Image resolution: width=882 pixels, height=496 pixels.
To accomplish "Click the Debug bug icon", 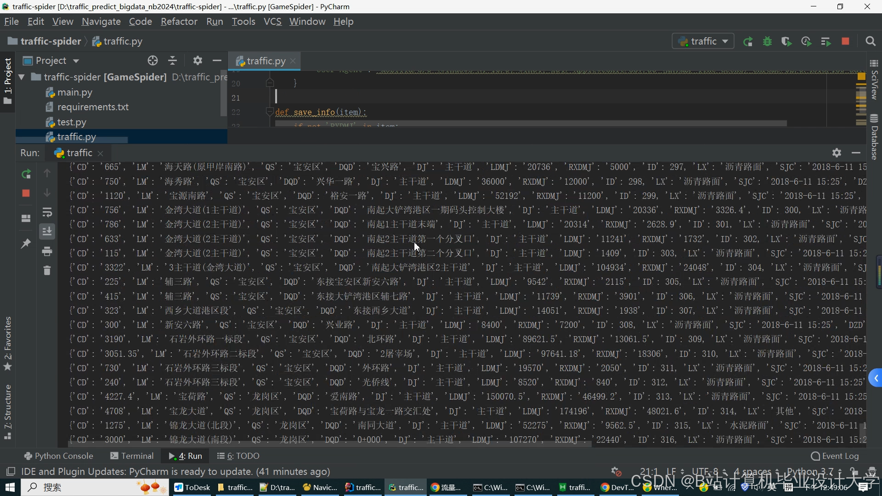I will tap(767, 42).
